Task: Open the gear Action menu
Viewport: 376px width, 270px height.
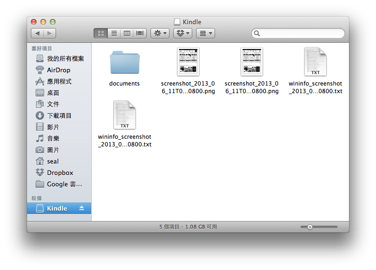Action: pyautogui.click(x=160, y=33)
